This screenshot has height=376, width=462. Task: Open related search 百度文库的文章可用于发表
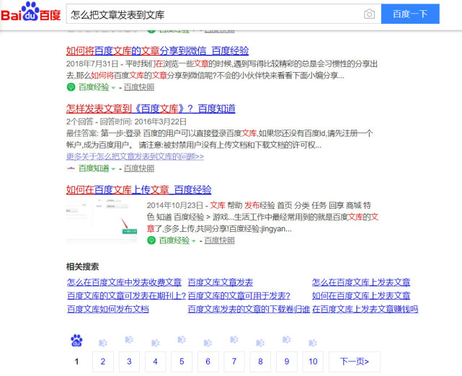[x=239, y=295]
